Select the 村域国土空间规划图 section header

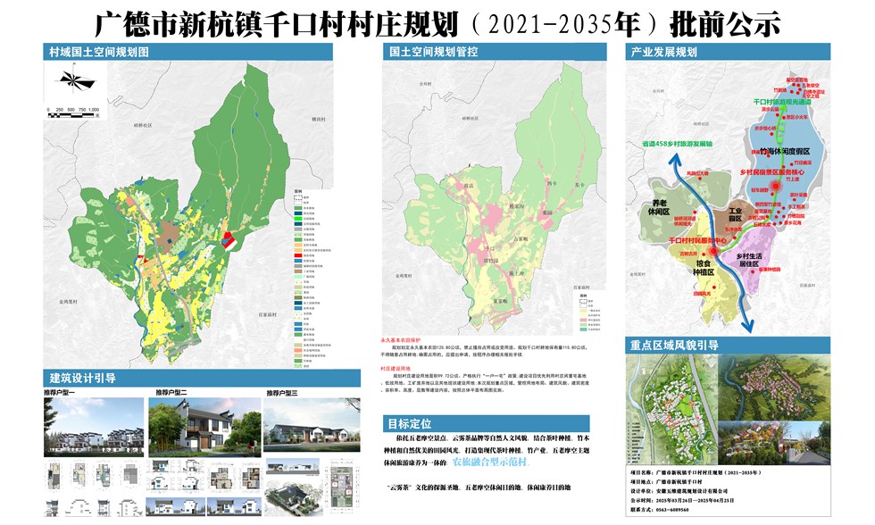100,53
